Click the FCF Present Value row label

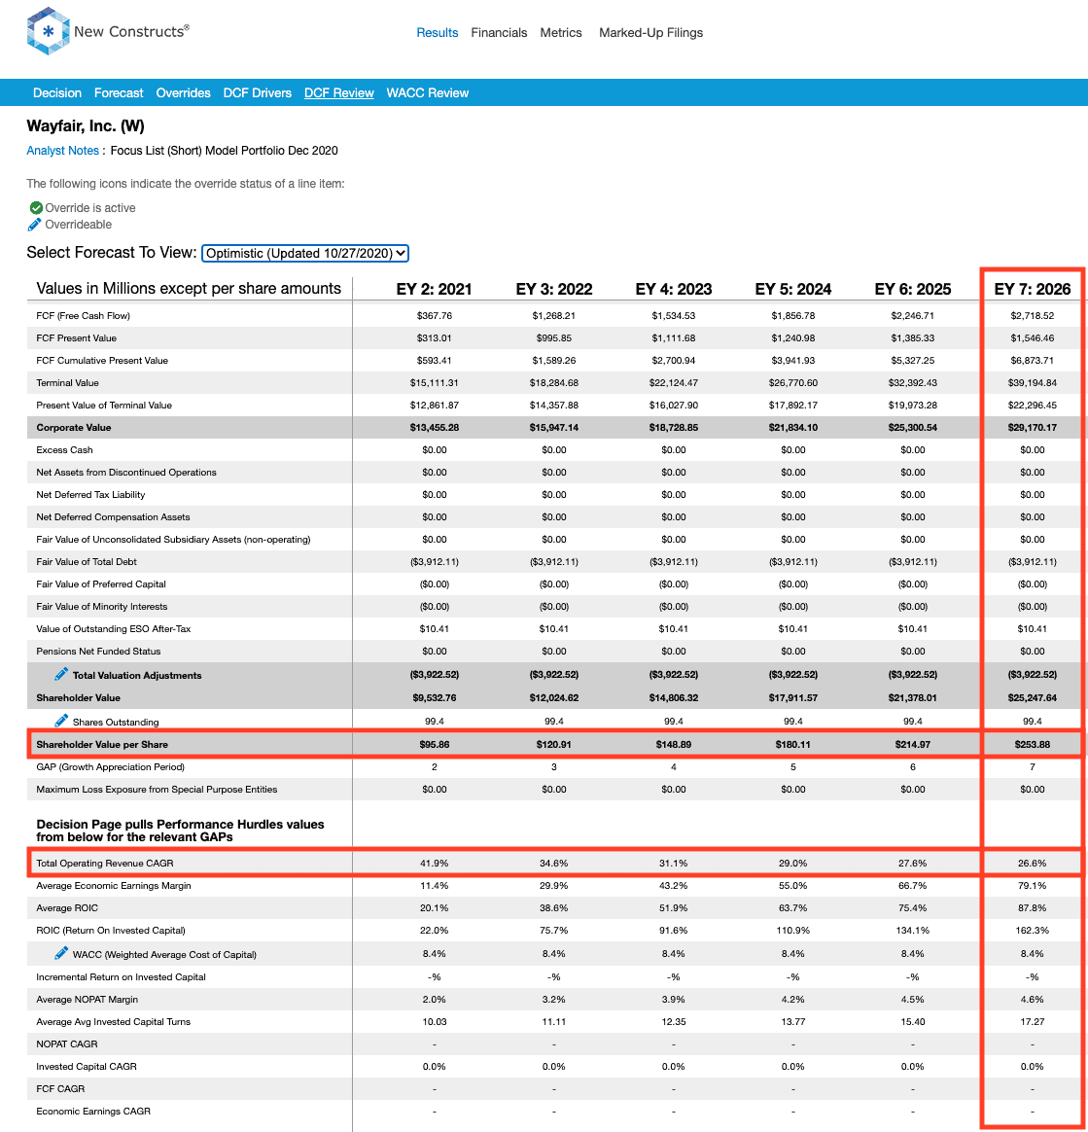click(76, 337)
